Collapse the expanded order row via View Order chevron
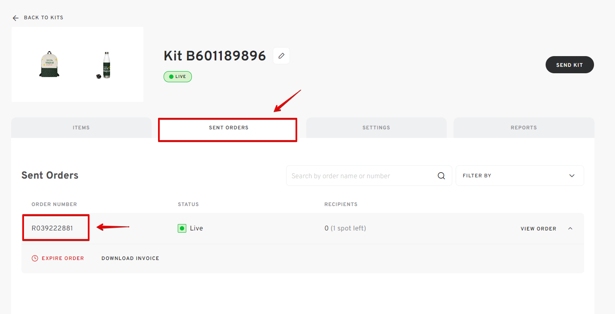 [570, 228]
